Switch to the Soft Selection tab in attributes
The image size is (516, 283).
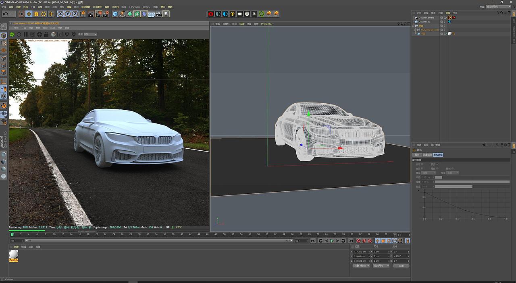(x=438, y=155)
